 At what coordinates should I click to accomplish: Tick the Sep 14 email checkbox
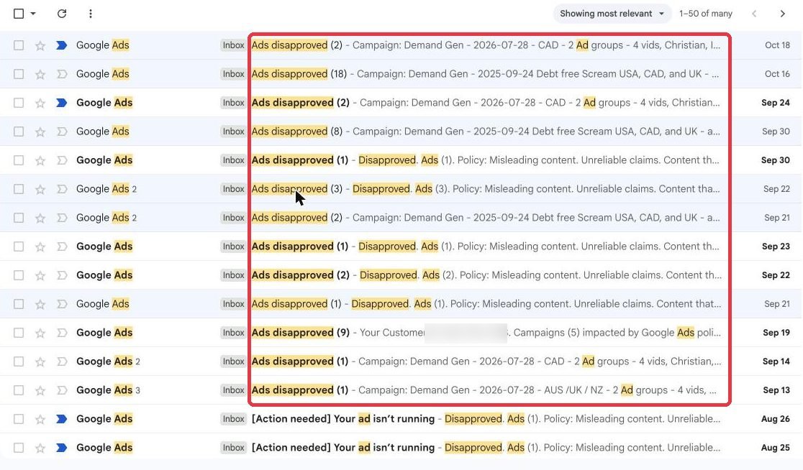19,361
